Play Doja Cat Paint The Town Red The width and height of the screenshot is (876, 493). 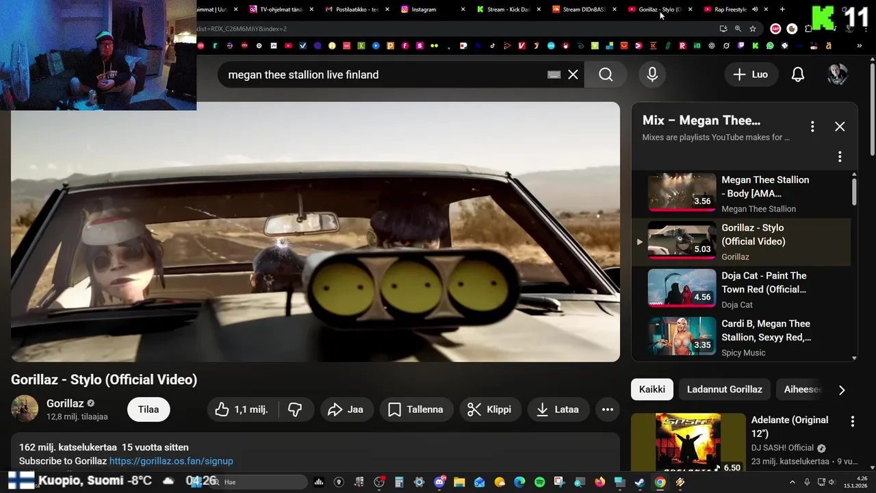pos(741,290)
